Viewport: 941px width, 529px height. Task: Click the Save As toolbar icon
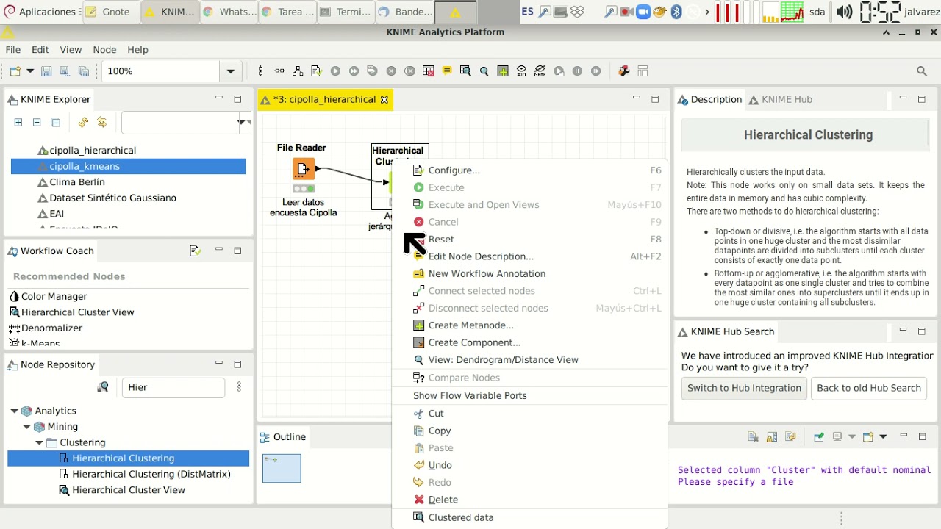coord(65,71)
